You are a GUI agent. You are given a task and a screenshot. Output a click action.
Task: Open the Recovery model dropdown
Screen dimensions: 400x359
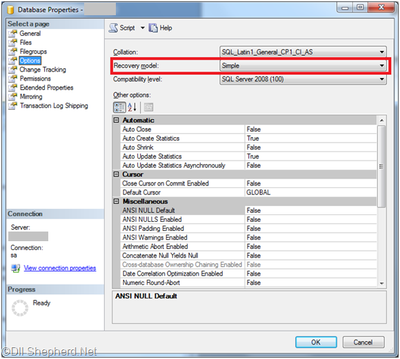point(303,65)
